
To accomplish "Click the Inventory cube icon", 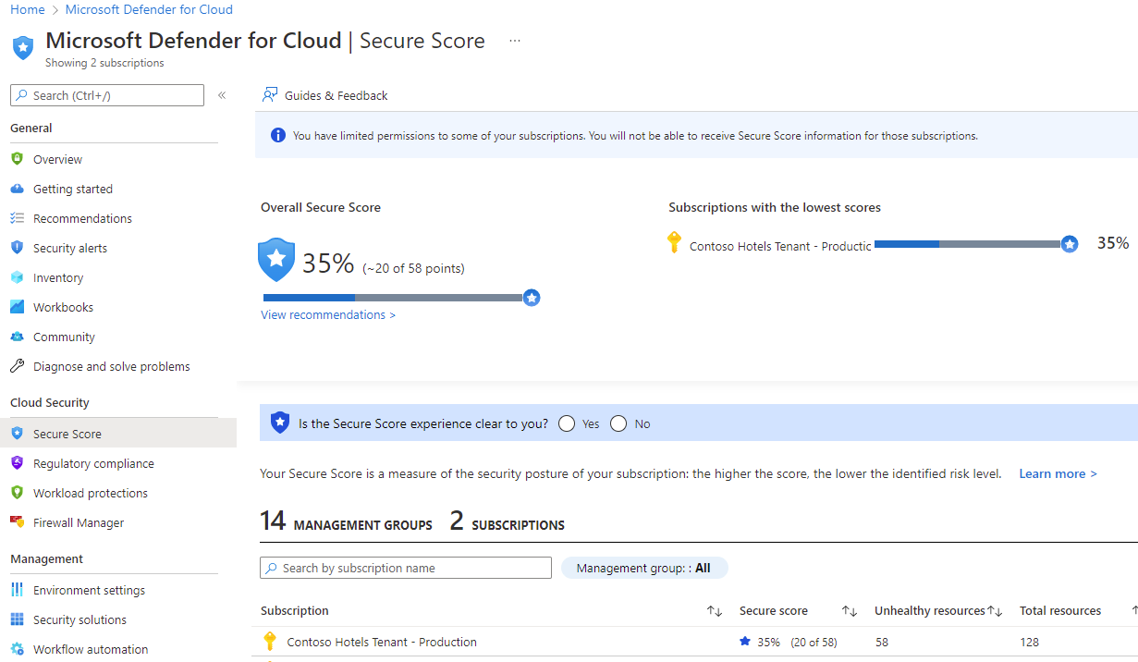I will [17, 277].
